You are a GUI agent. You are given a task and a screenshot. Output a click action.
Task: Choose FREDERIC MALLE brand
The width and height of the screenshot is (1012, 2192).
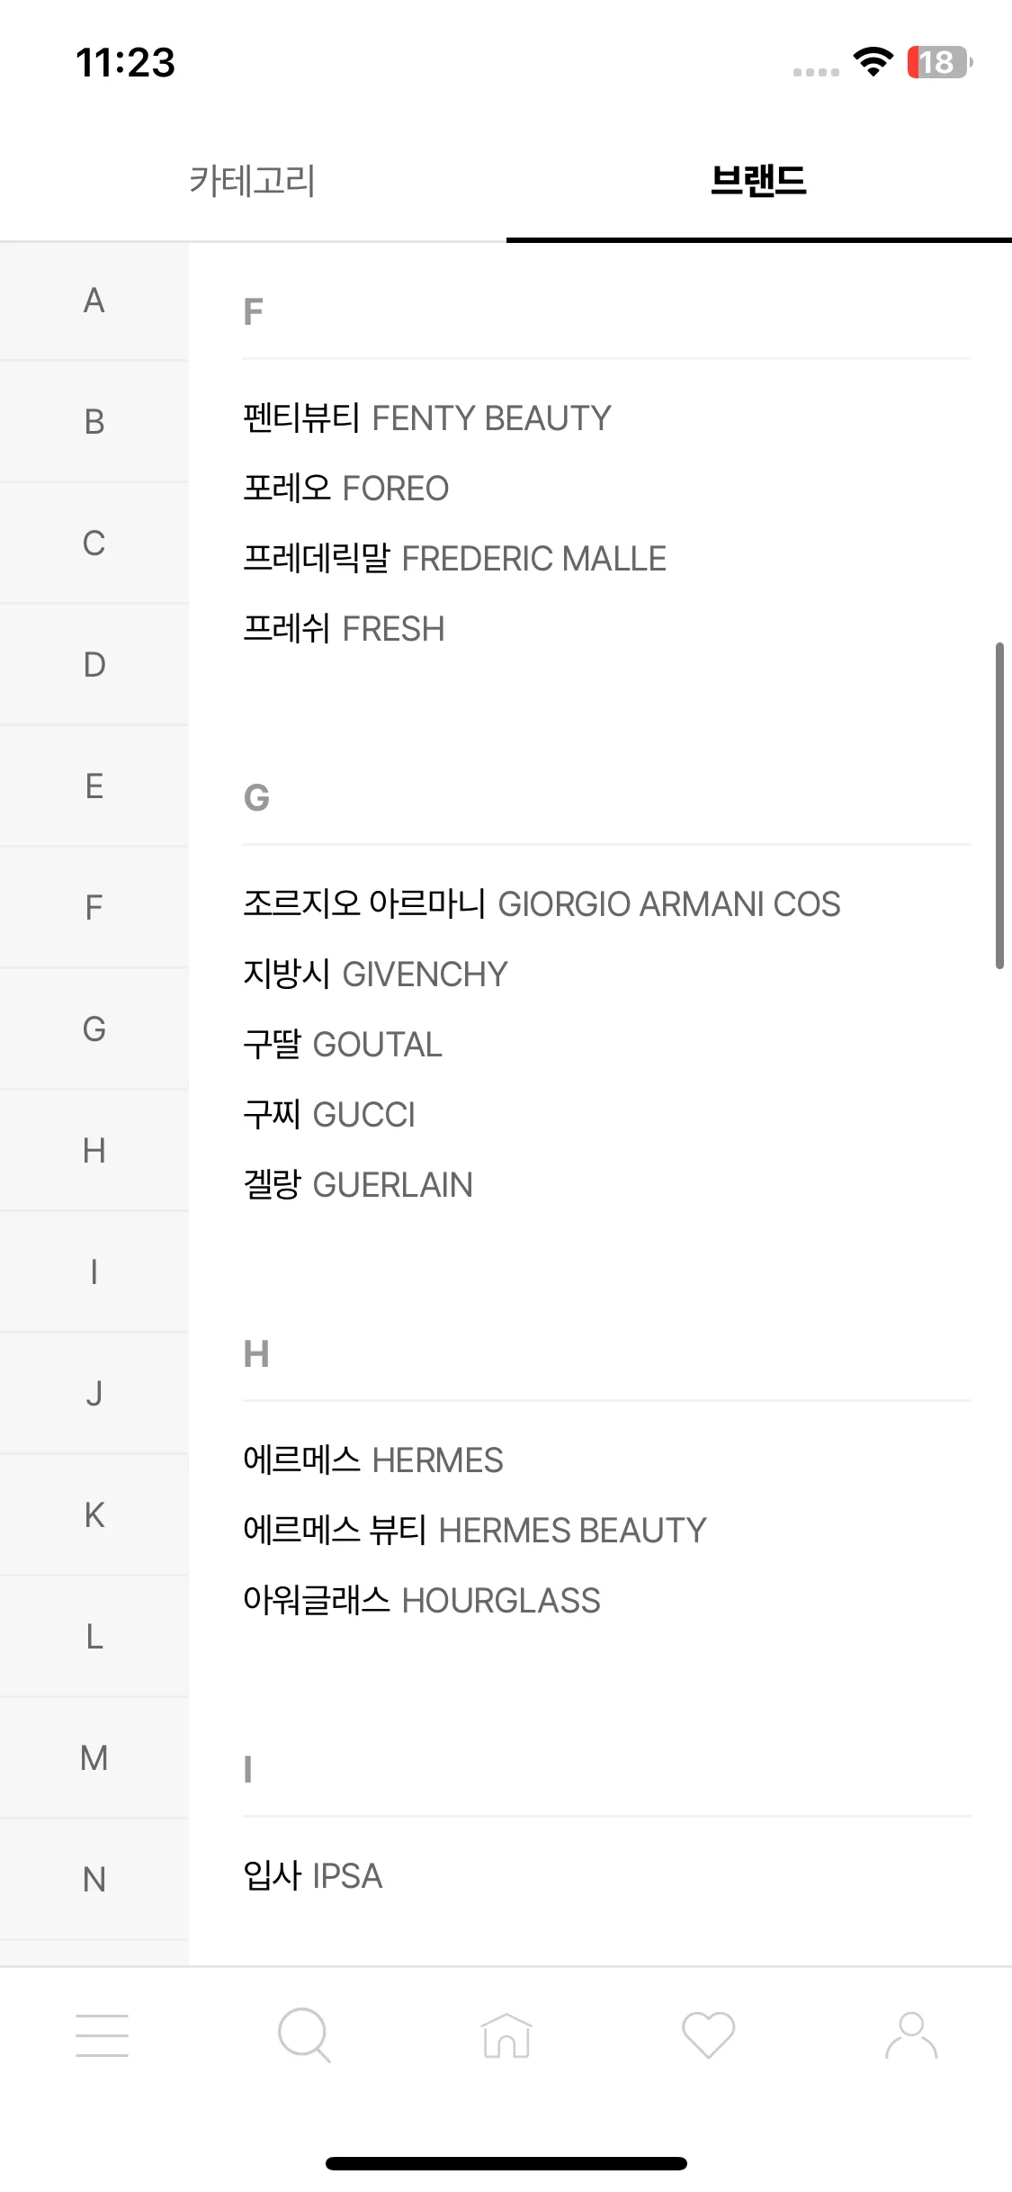[x=455, y=559]
